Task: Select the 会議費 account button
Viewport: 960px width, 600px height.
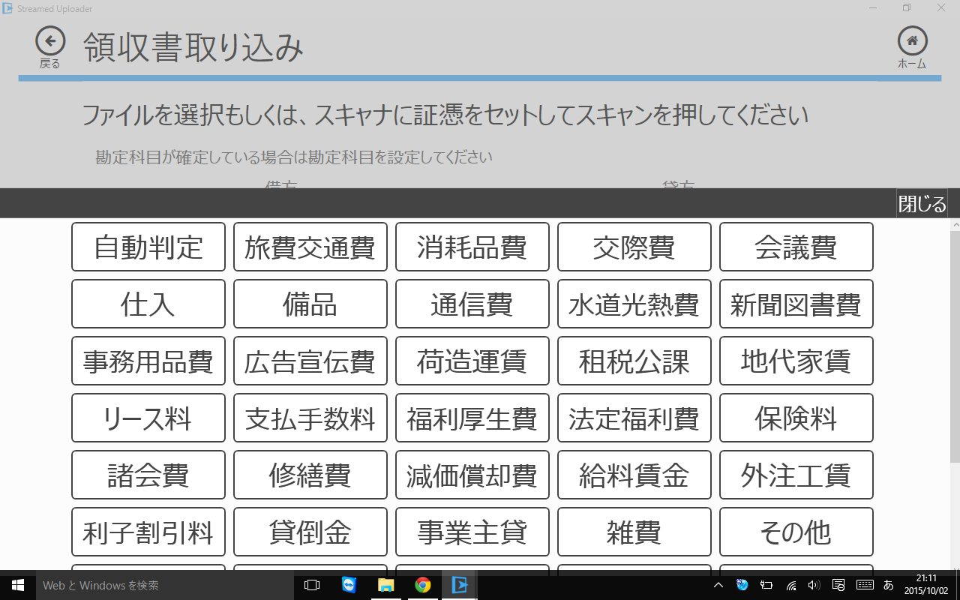Action: (x=796, y=247)
